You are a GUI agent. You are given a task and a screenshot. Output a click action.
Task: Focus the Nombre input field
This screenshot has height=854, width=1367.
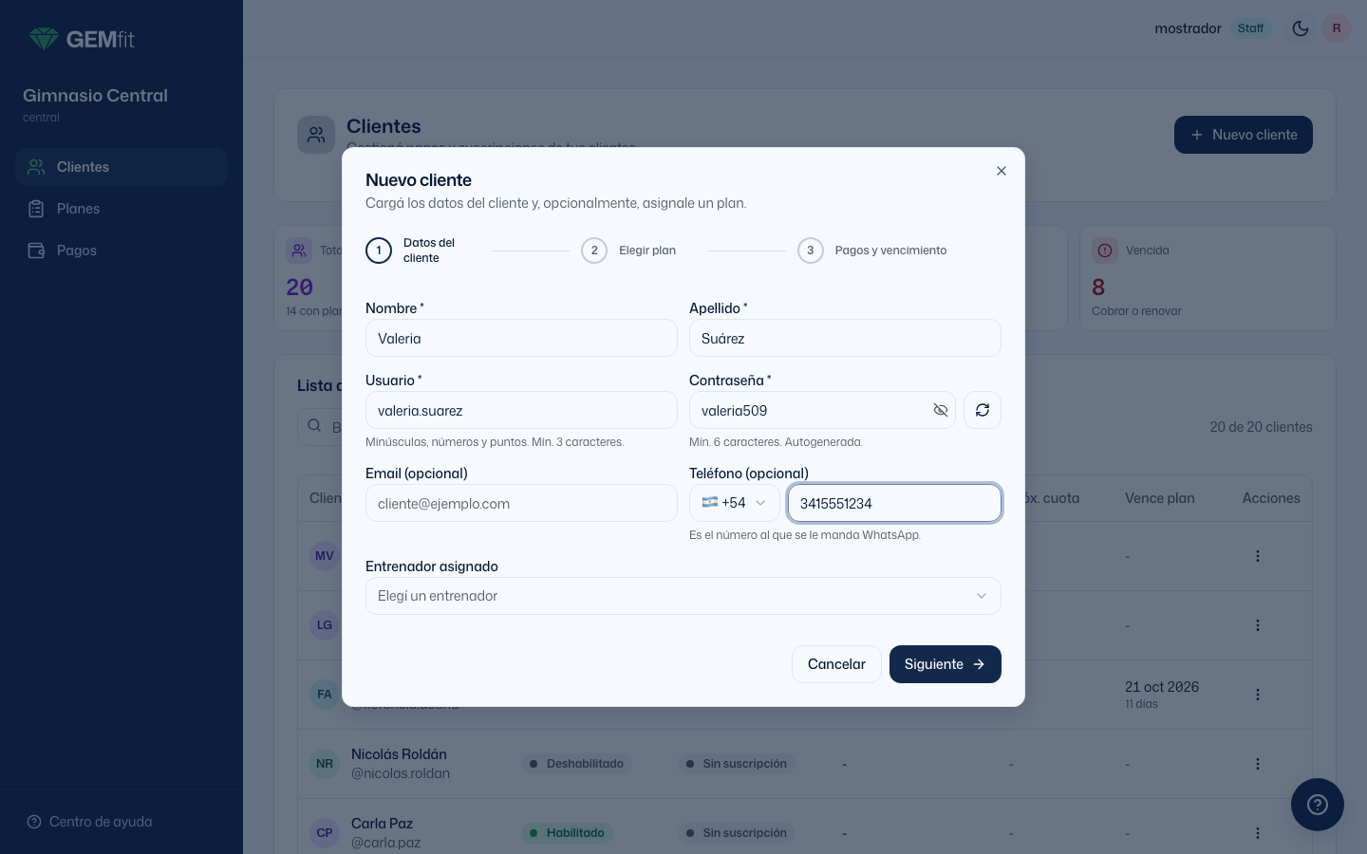click(x=521, y=338)
